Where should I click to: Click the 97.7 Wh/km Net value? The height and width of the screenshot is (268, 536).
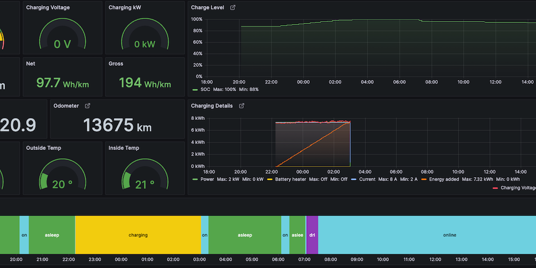pos(63,83)
